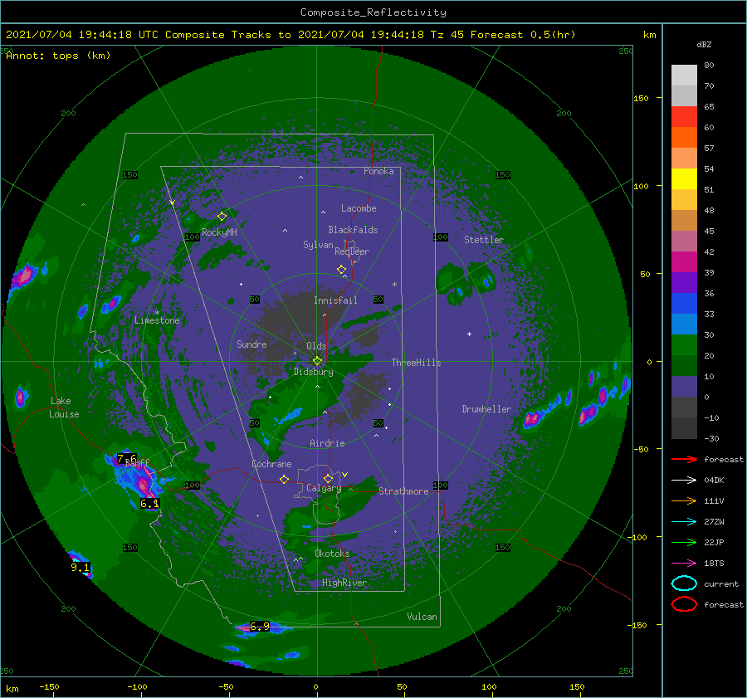The width and height of the screenshot is (747, 698).
Task: Click the Strathmore city label
Action: (403, 491)
